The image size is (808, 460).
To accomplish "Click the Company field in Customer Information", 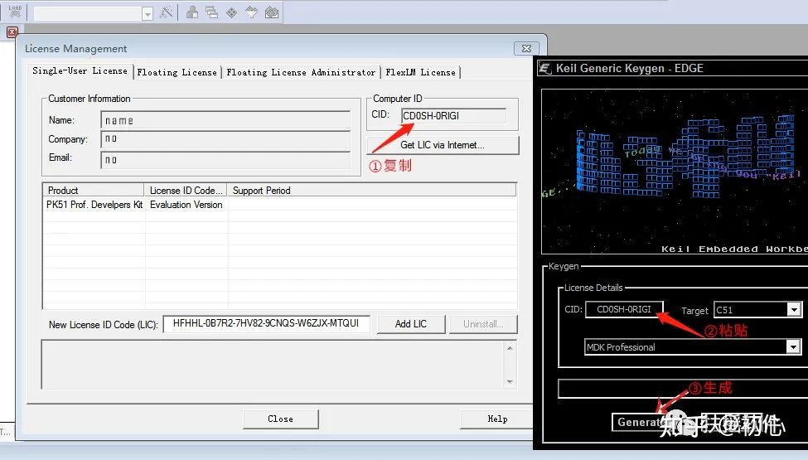I will pyautogui.click(x=225, y=139).
